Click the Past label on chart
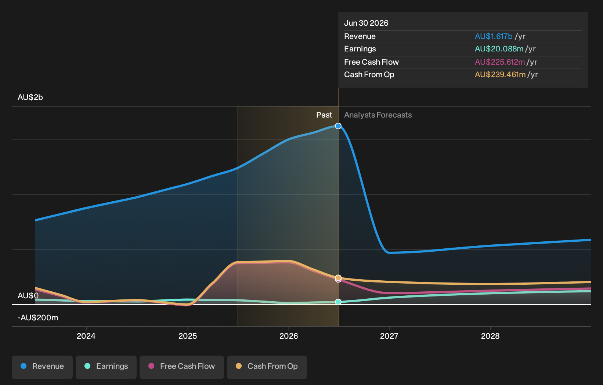The width and height of the screenshot is (603, 385). (324, 115)
